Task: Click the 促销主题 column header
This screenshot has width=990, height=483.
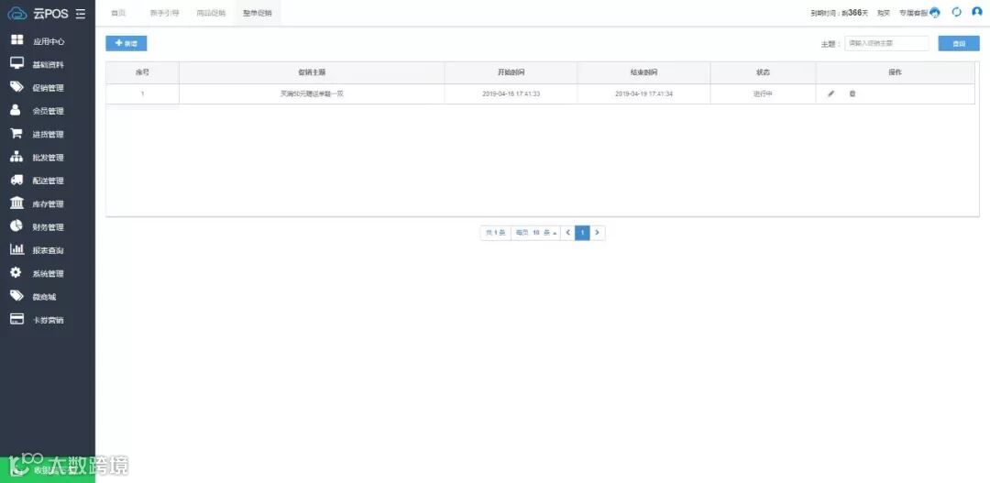Action: tap(312, 72)
